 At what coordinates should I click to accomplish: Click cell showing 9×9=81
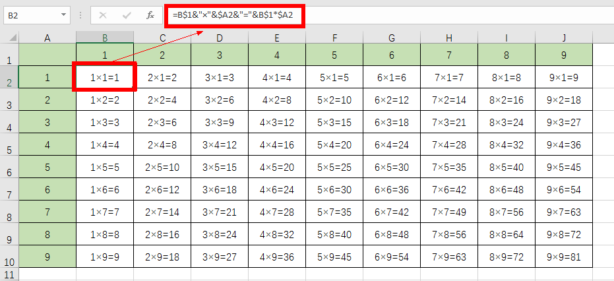[x=564, y=257]
